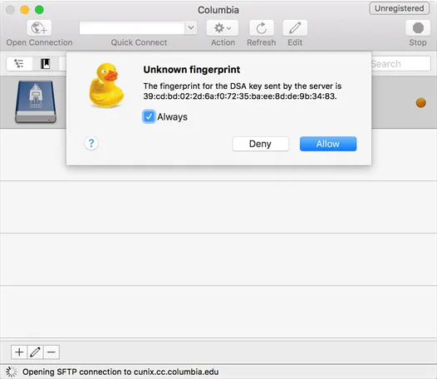Click the Open Connection globe icon

pyautogui.click(x=39, y=28)
